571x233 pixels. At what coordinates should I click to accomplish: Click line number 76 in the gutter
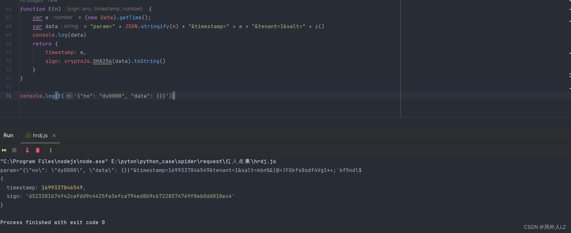tap(9, 96)
